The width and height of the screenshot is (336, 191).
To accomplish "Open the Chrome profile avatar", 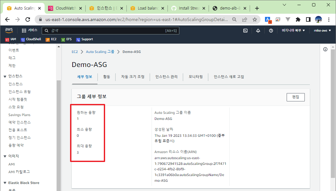I will coord(318,19).
